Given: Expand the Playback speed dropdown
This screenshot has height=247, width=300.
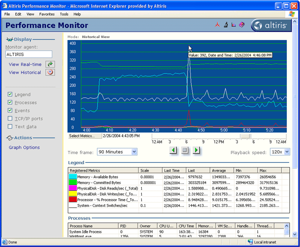Looking at the screenshot, I should 287,152.
